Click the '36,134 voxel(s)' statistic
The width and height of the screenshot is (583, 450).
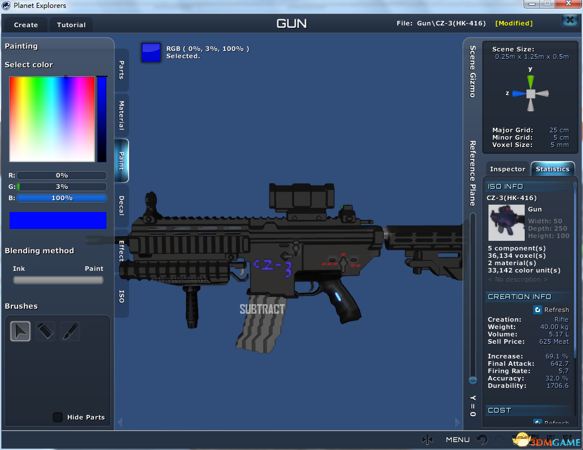coord(517,256)
